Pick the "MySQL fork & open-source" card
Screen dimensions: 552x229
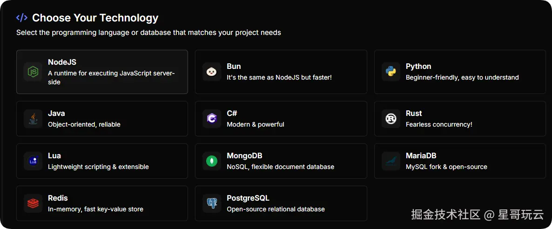click(x=460, y=161)
